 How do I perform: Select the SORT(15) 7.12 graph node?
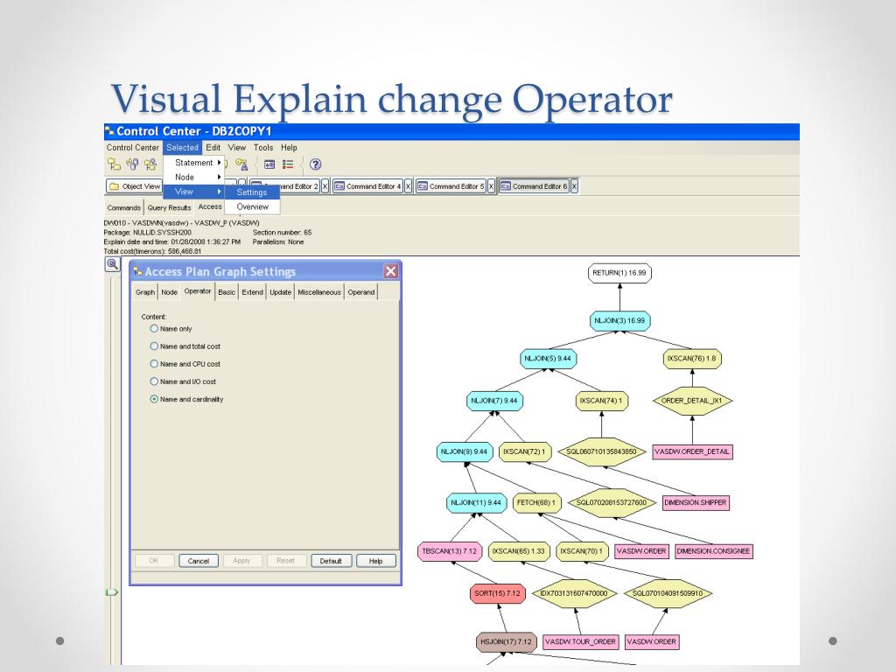(497, 593)
